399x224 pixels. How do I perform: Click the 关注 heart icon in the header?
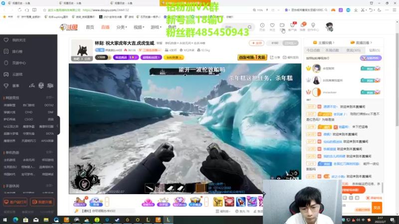coord(272,25)
